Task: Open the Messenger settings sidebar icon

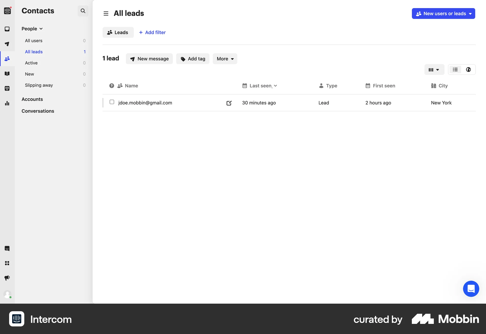Action: tap(7, 248)
